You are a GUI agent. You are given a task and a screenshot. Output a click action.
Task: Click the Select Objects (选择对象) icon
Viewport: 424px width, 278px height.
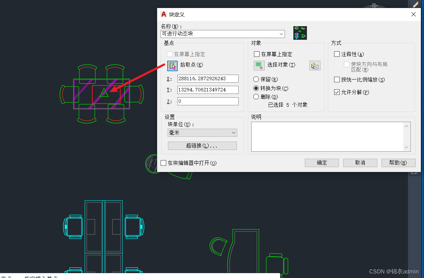click(x=259, y=65)
